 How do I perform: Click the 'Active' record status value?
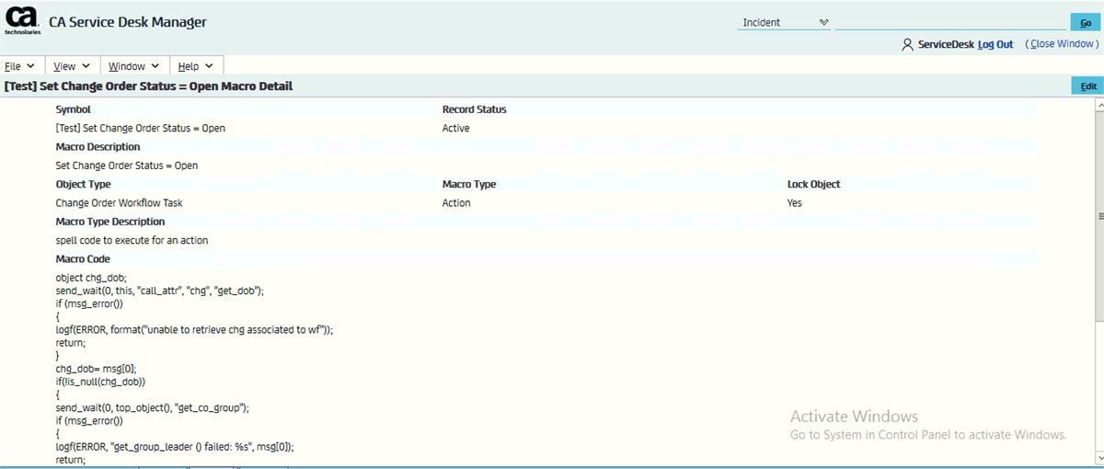tap(455, 129)
